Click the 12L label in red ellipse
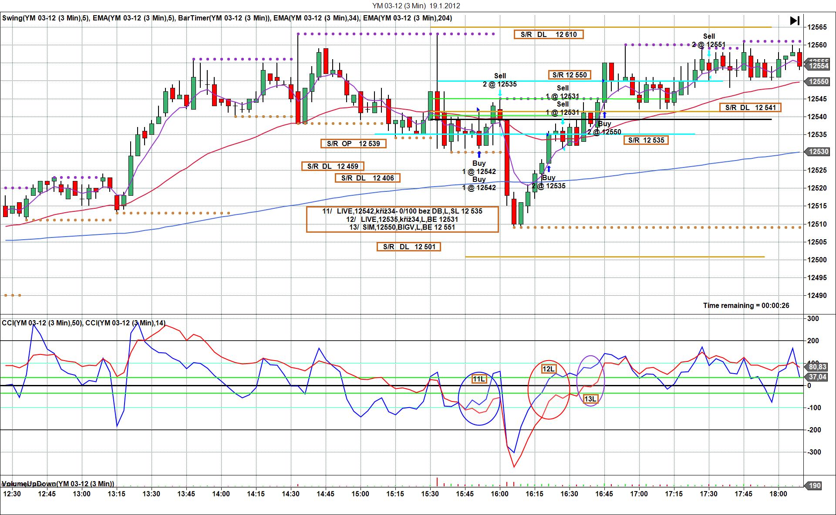The height and width of the screenshot is (515, 836). tap(548, 369)
